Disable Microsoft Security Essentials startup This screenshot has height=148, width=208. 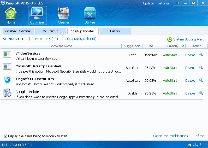[190, 68]
